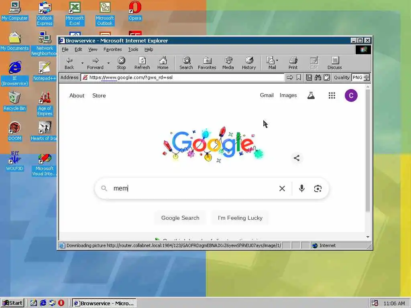Screen dimensions: 411x308
Task: Select the My Computer desktop icon
Action: (x=14, y=11)
